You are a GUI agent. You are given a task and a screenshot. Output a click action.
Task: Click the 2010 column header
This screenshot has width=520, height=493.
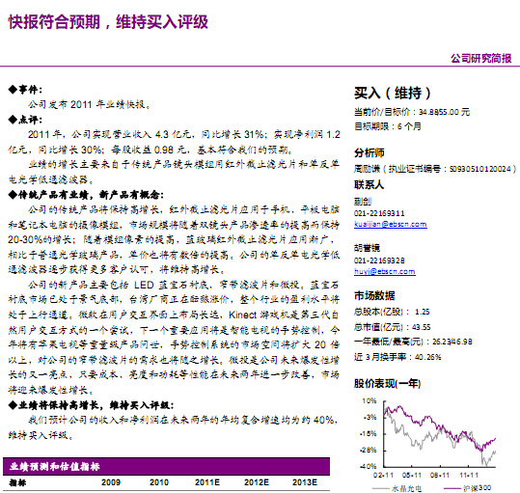point(159,482)
